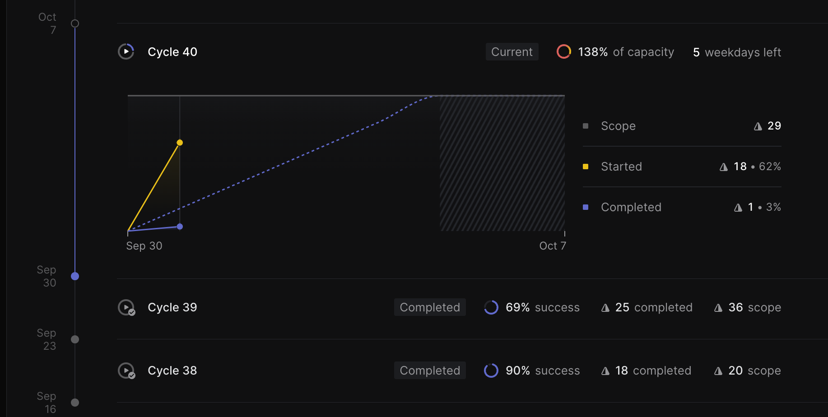Select the Oct 7 timeline marker

(75, 23)
